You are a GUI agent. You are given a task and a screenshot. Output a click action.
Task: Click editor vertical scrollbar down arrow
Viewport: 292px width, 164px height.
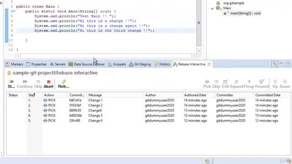[199, 51]
